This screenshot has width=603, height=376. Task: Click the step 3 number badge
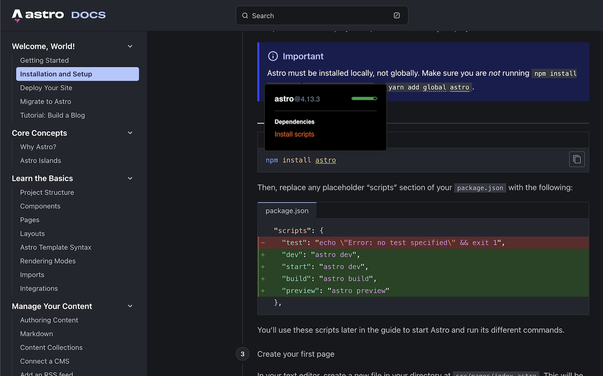[x=243, y=354]
